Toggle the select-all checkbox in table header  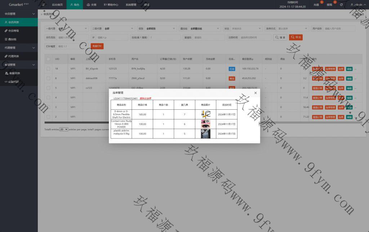coord(48,59)
